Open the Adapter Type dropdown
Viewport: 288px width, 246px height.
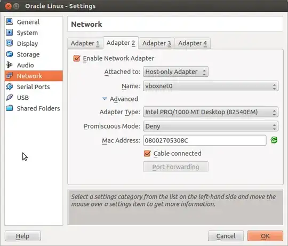(x=211, y=112)
